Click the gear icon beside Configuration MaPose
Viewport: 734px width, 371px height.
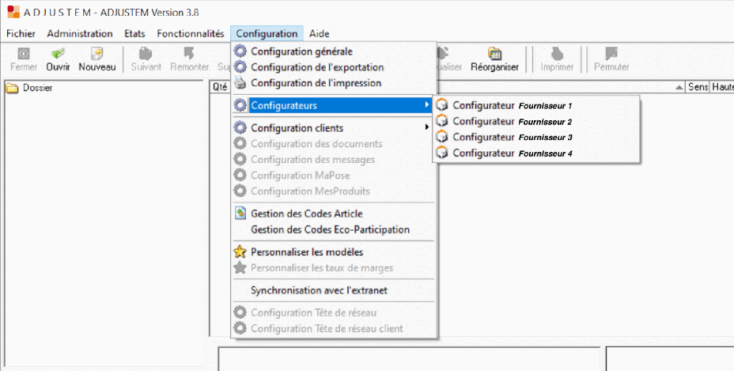coord(240,175)
